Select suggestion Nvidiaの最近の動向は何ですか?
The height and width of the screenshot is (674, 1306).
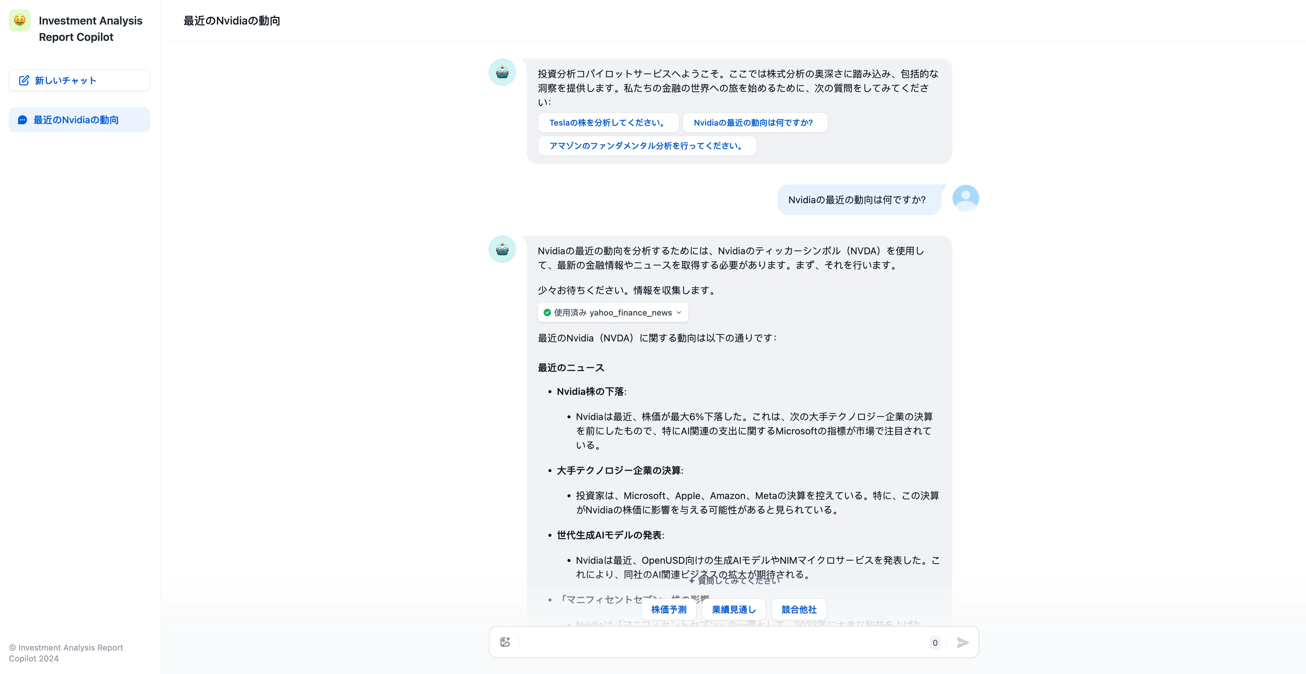(x=755, y=123)
